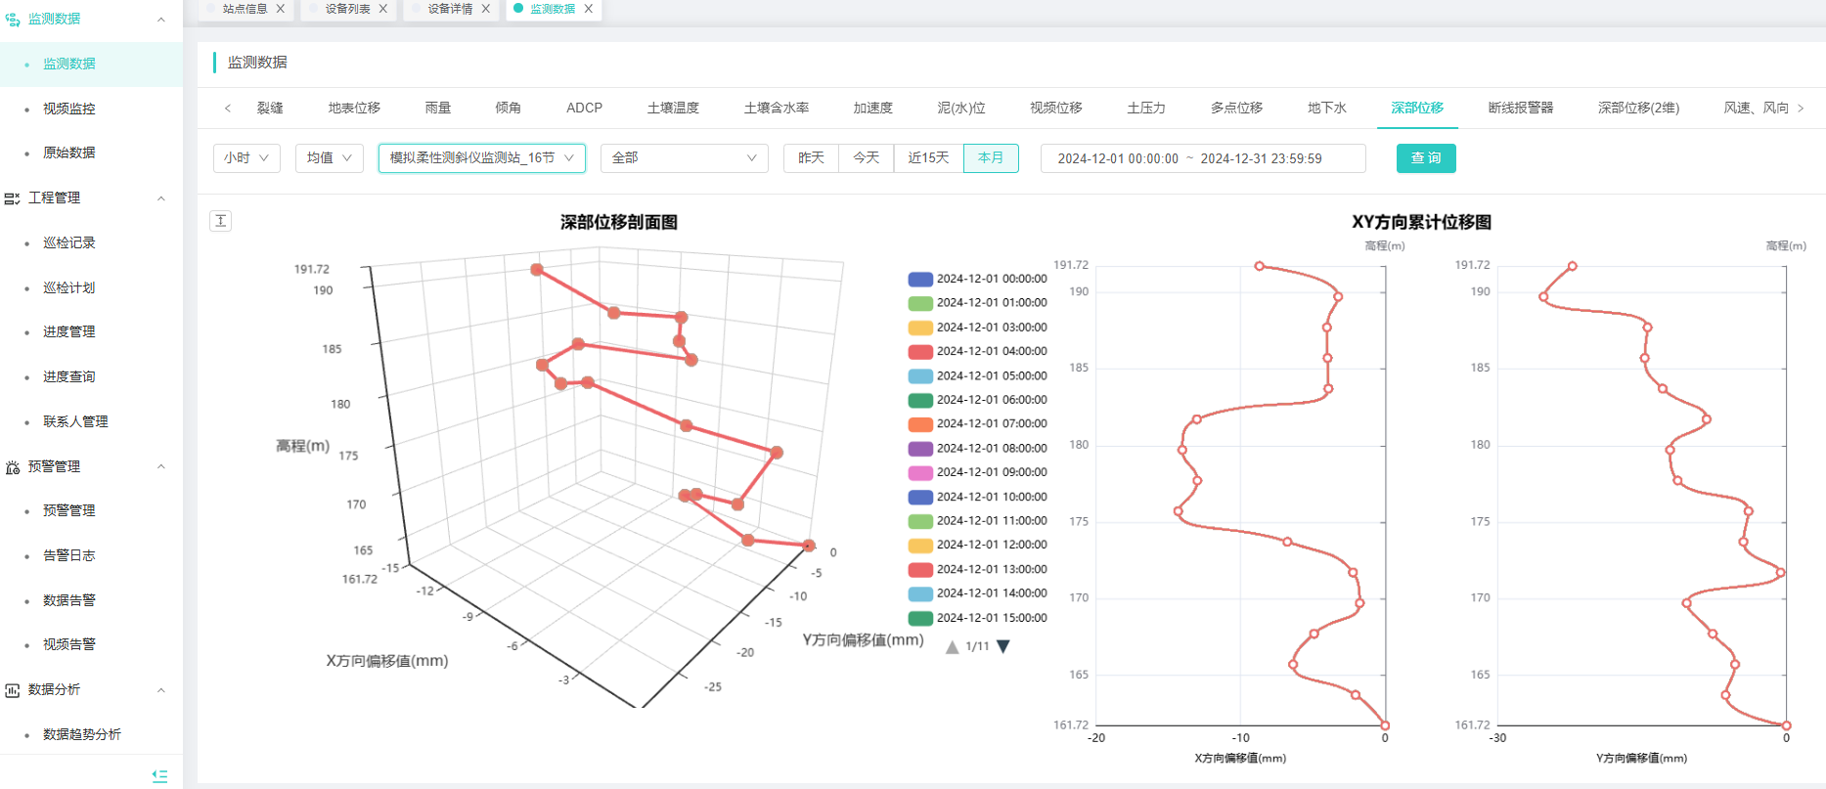Toggle the 2024-12-01 08:00:00 legend series
The image size is (1826, 789).
977,448
